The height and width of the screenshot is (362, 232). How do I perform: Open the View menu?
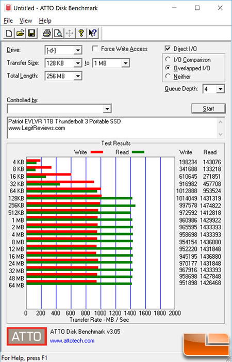pos(26,21)
